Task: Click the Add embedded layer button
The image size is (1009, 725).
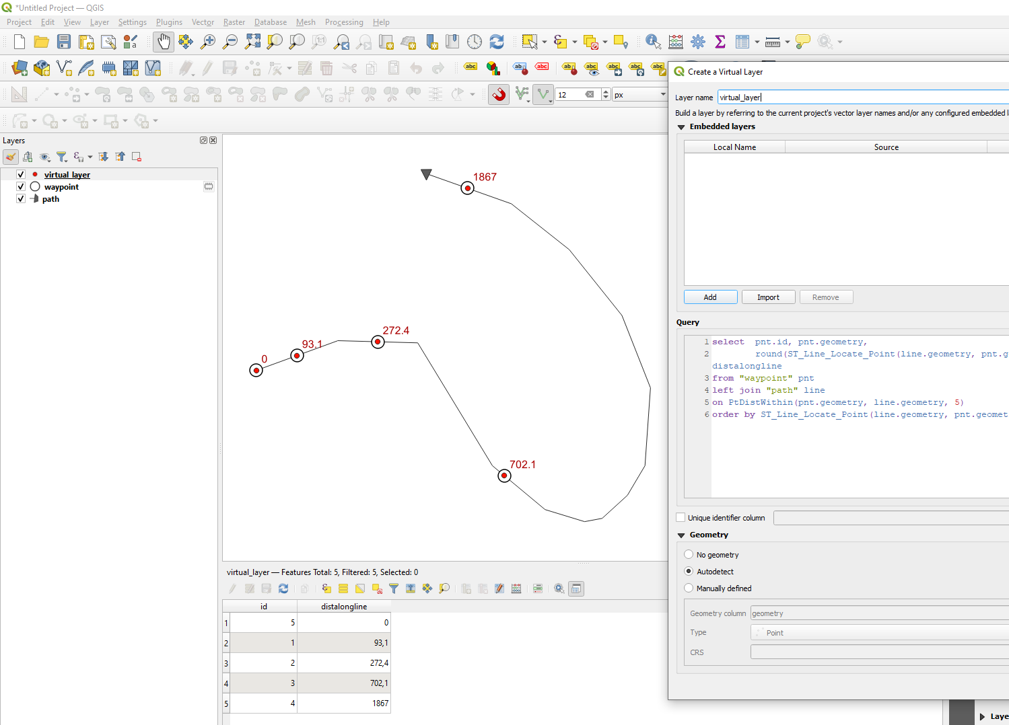Action: (710, 297)
